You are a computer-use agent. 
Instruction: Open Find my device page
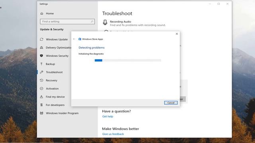55,97
